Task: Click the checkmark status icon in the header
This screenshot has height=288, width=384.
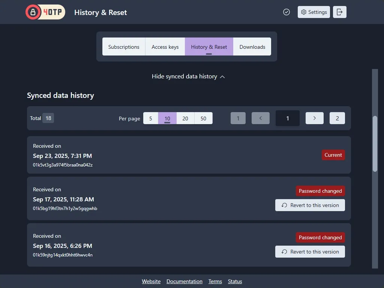Action: (286, 12)
